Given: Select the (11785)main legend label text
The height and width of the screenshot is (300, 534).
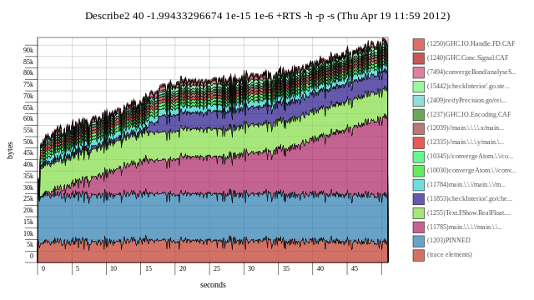Looking at the screenshot, I should (465, 227).
